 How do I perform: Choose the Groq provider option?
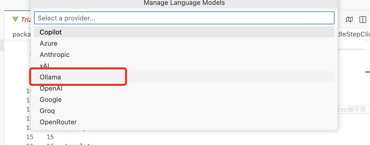pyautogui.click(x=47, y=111)
